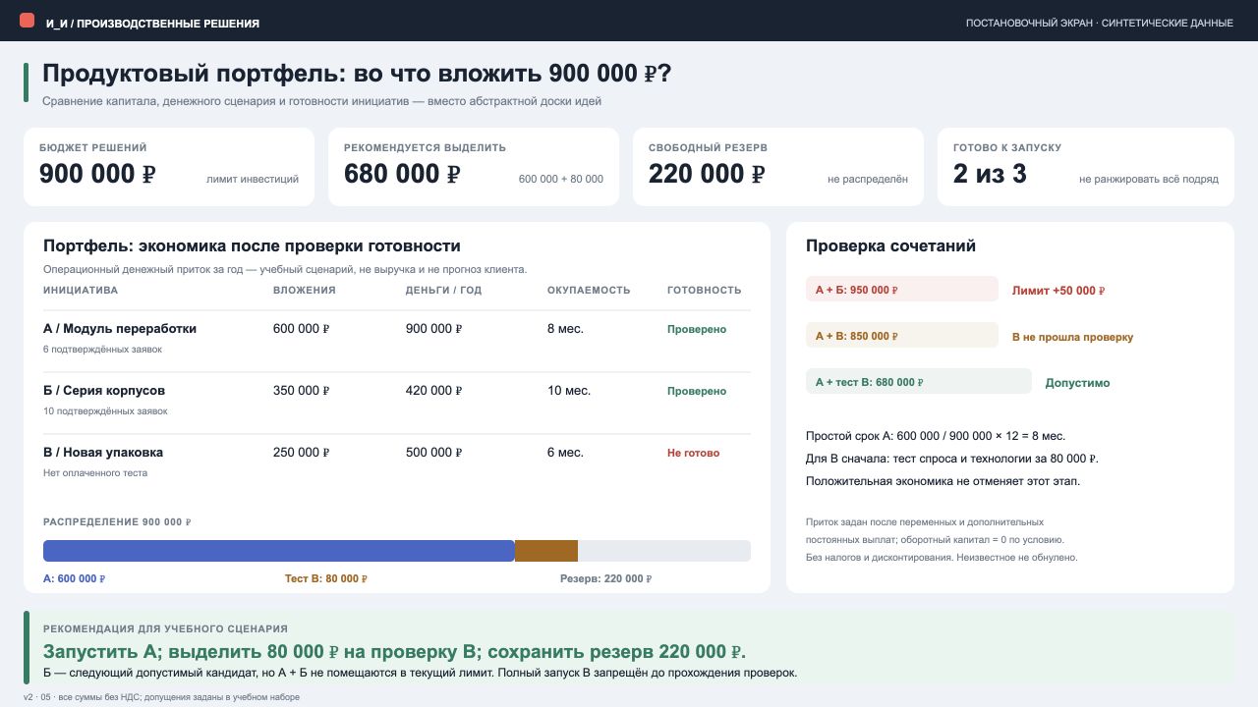Click cash cell '420 000 ₽'
The height and width of the screenshot is (707, 1258).
(x=433, y=391)
